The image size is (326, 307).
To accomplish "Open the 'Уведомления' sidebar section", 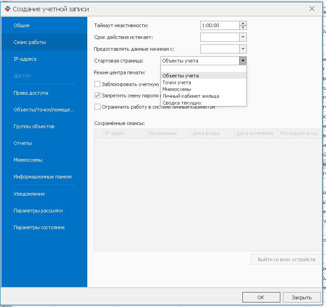I will (29, 194).
